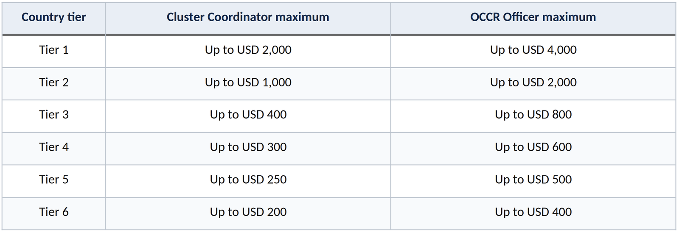Click the Up to USD 250 cell

click(248, 180)
